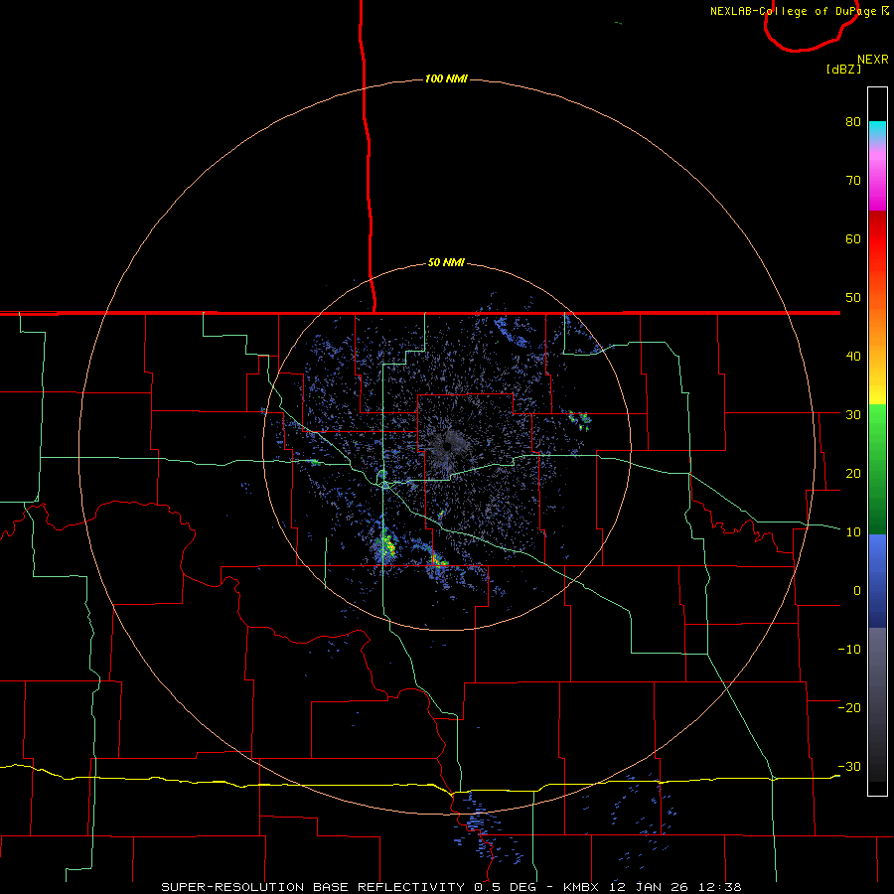Click the 10 value on dBZ scale
Screen dimensions: 894x894
tap(853, 532)
